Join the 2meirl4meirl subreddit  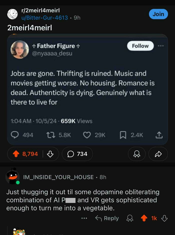(158, 14)
